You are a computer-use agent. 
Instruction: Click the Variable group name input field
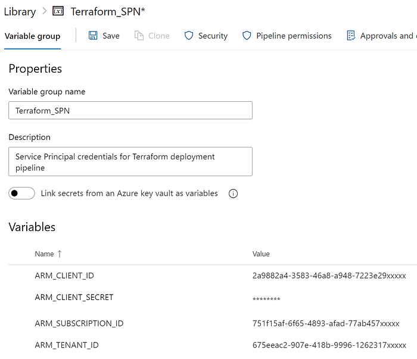130,110
